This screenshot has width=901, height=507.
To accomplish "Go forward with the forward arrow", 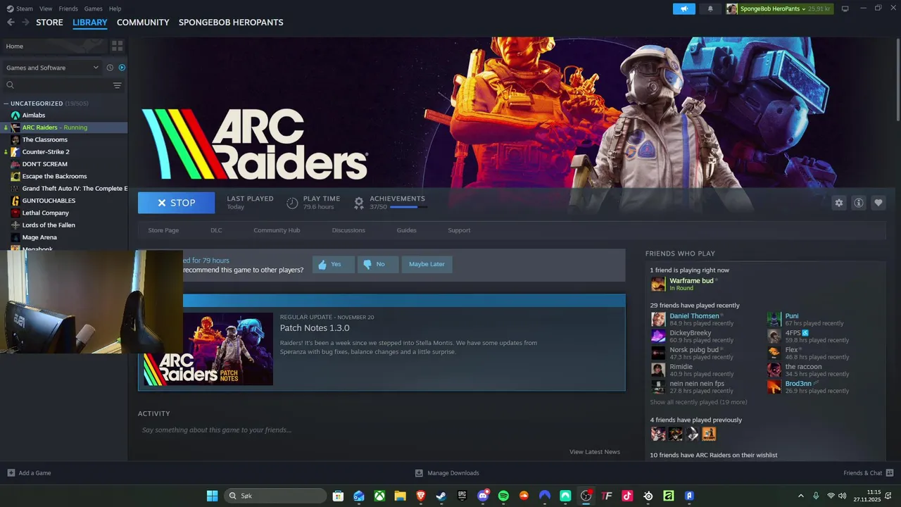I will (25, 23).
